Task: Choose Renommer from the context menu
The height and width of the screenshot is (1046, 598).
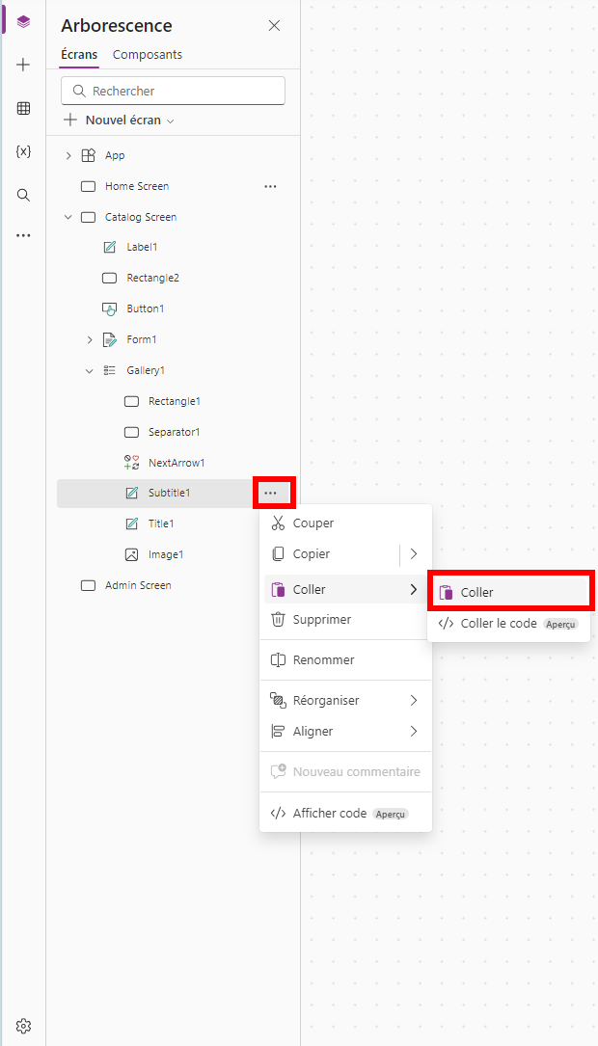Action: pos(345,659)
